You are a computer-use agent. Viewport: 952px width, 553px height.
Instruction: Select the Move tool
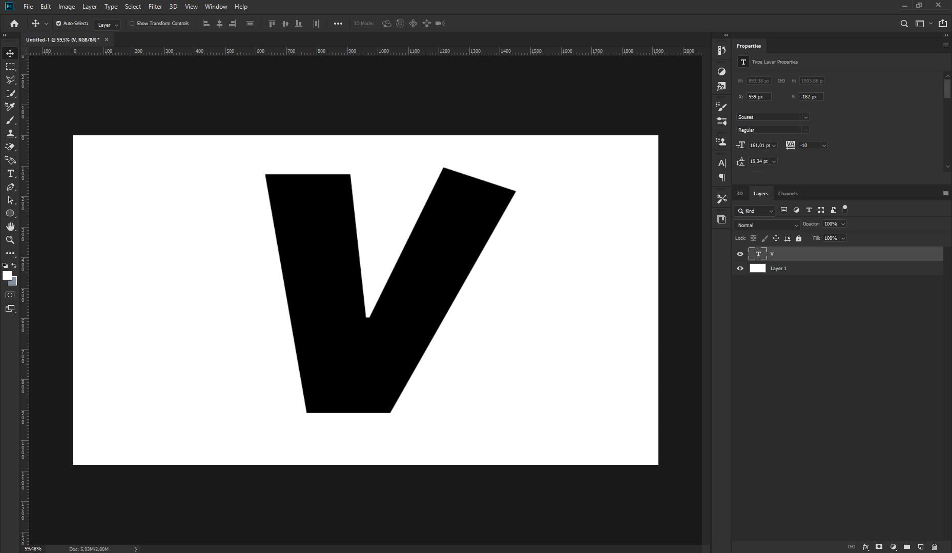click(10, 53)
